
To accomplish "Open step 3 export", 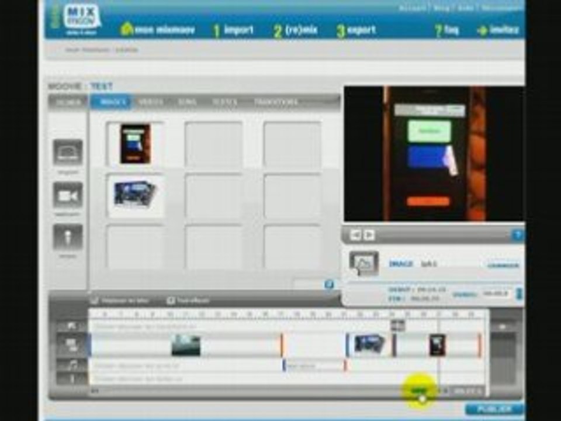I will pyautogui.click(x=356, y=30).
